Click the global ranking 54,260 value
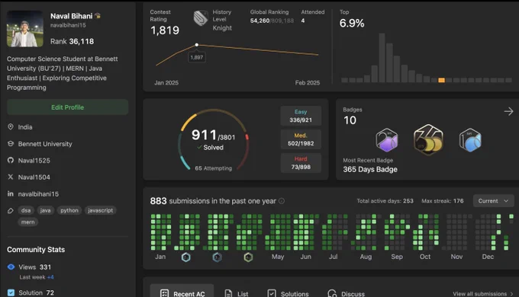Image resolution: width=519 pixels, height=297 pixels. coord(259,21)
